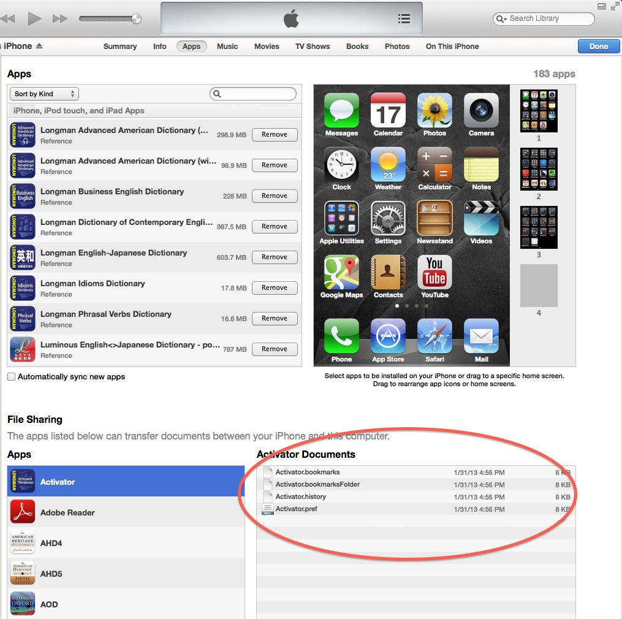This screenshot has height=619, width=622.
Task: Open the Info tab
Action: (159, 47)
